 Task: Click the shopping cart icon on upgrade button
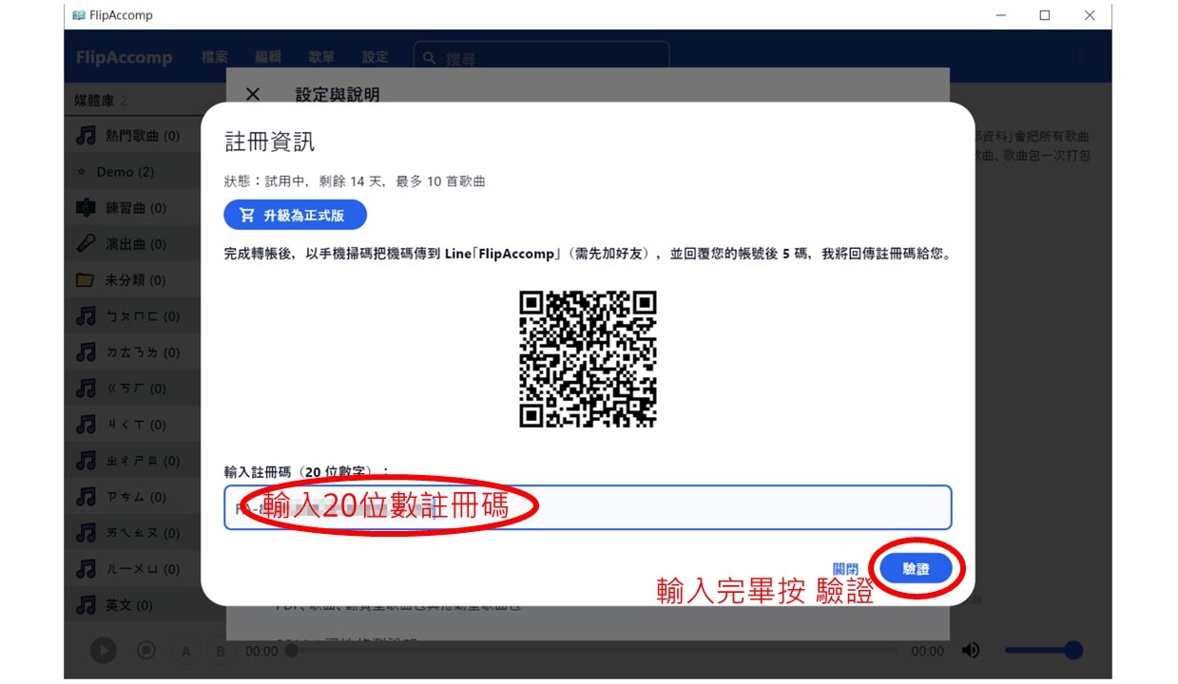coord(247,215)
